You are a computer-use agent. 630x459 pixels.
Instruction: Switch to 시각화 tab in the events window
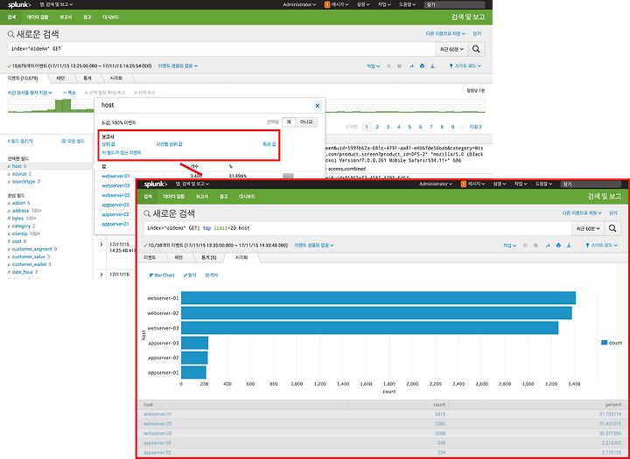(x=116, y=79)
